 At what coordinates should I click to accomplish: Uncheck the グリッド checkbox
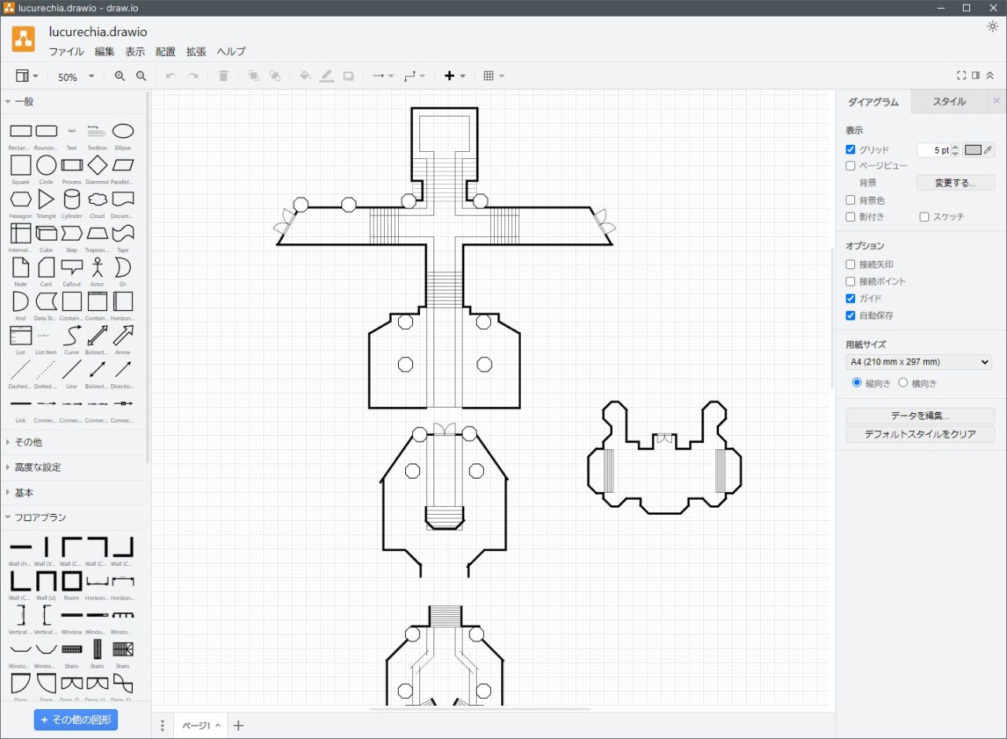(x=850, y=150)
